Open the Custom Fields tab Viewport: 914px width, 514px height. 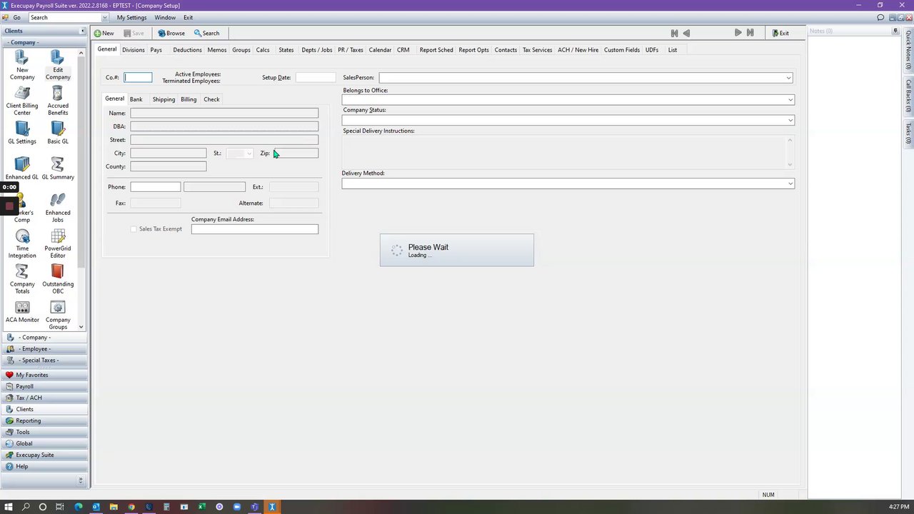pos(622,50)
